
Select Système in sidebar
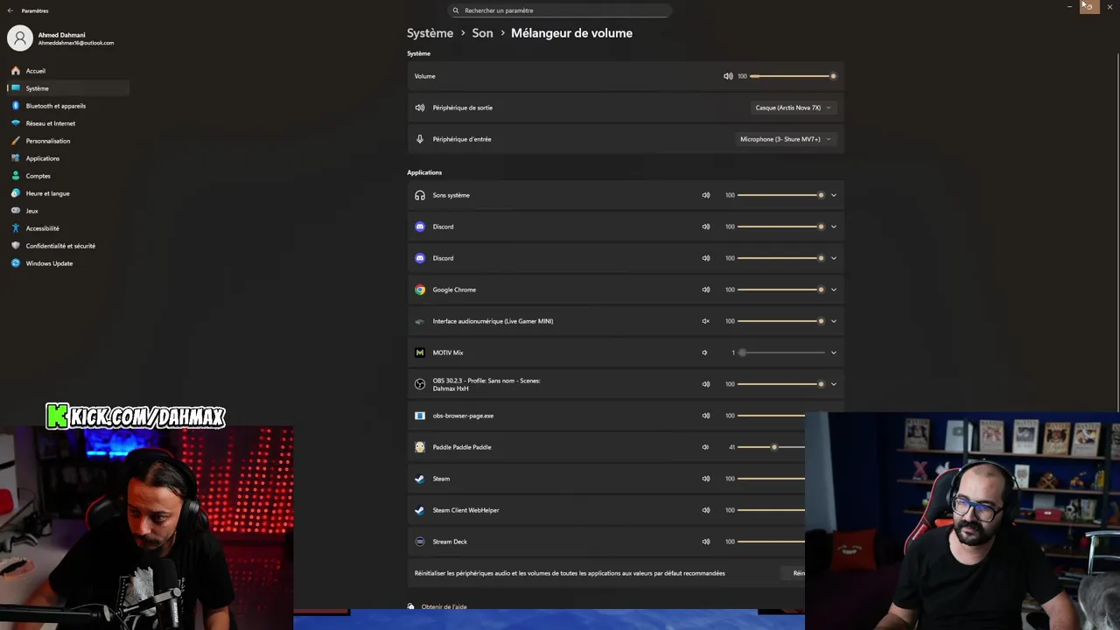tap(68, 88)
